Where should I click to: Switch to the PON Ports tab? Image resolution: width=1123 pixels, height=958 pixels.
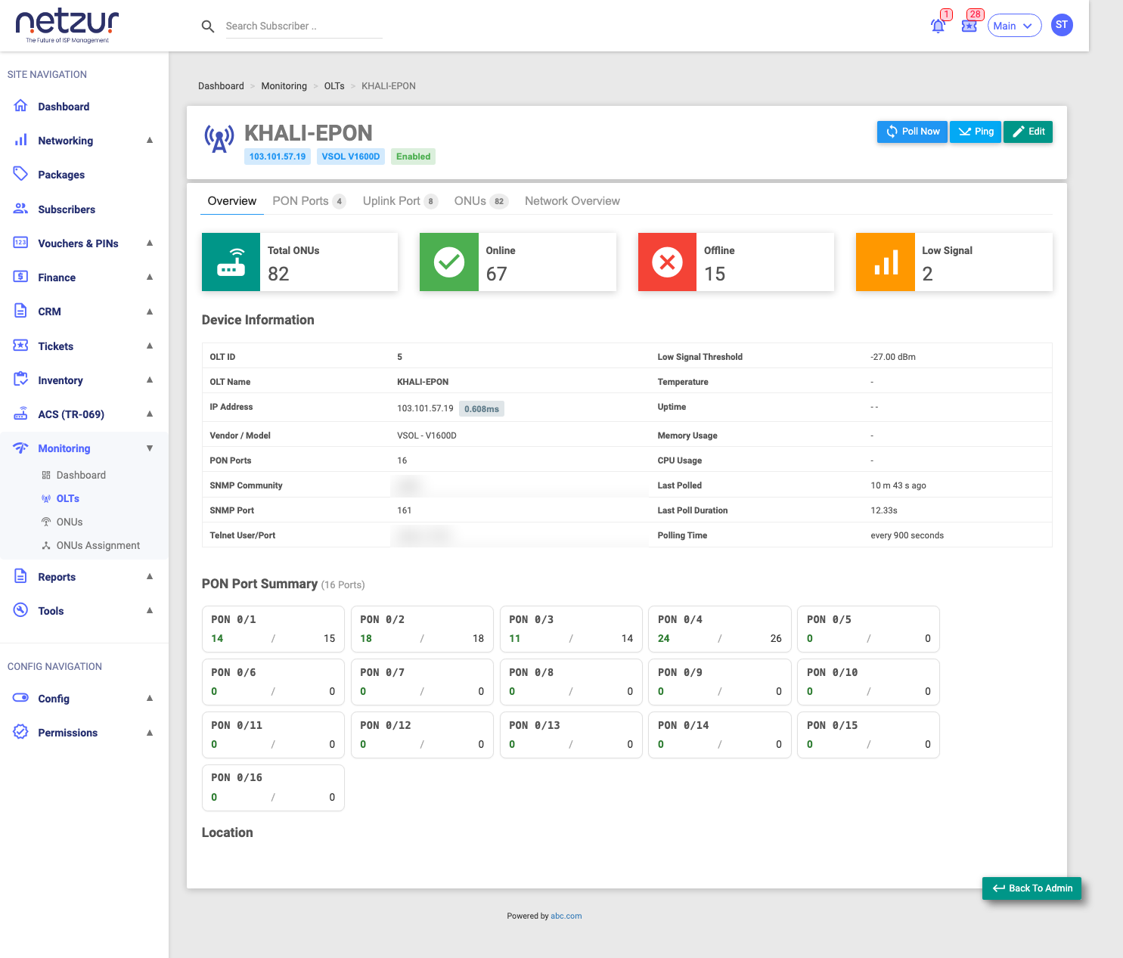(x=309, y=201)
